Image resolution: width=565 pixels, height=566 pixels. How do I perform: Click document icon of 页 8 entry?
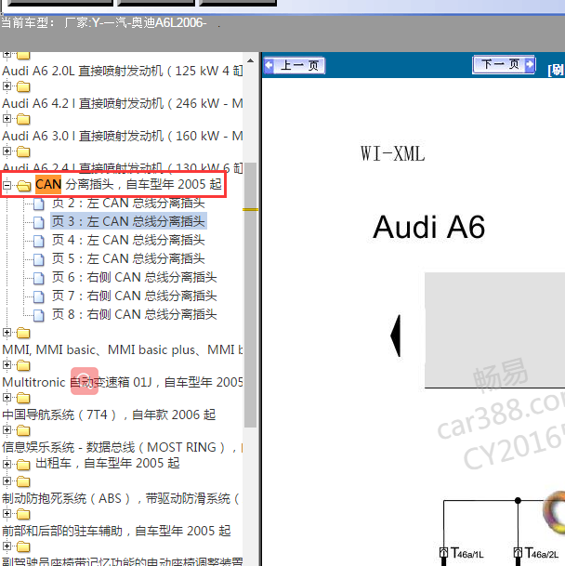(39, 315)
